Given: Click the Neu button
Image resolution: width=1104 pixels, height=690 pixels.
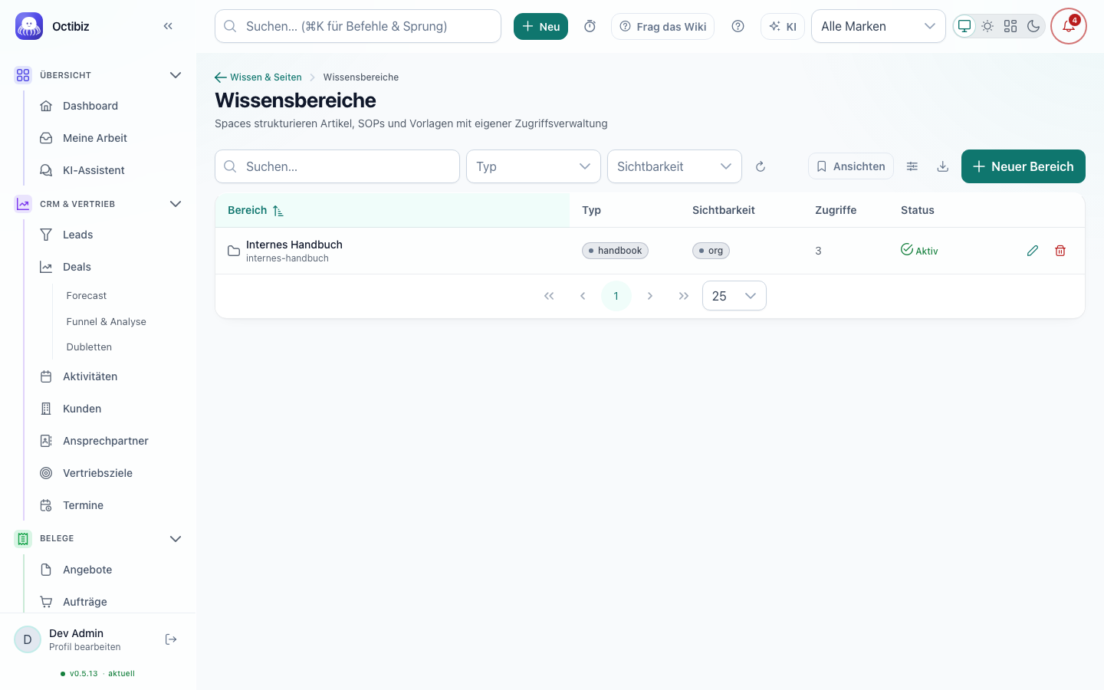Looking at the screenshot, I should [x=540, y=26].
